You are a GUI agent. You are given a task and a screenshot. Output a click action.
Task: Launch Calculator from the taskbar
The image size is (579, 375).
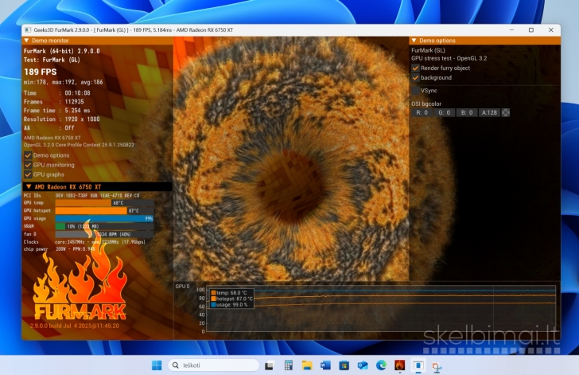click(x=288, y=365)
